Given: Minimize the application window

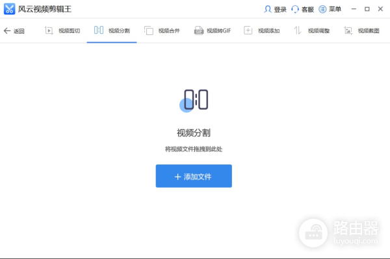Looking at the screenshot, I should coord(354,9).
